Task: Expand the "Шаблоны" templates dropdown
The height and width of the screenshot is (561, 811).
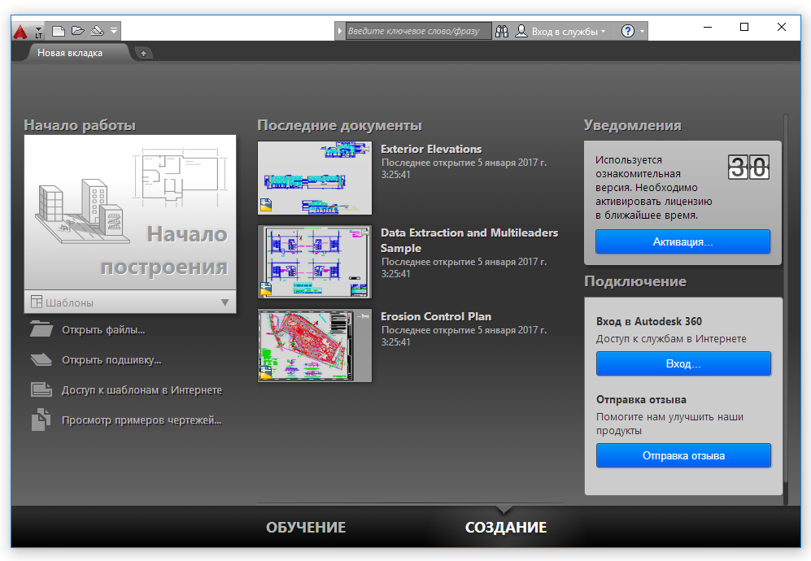Action: click(130, 302)
